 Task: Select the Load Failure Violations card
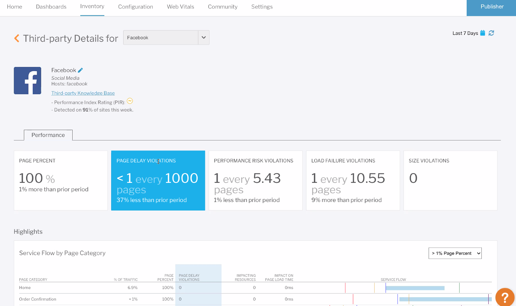[x=353, y=181]
